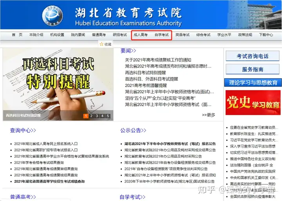
Task: Open the 公示公告>> heading
Action: click(x=133, y=130)
